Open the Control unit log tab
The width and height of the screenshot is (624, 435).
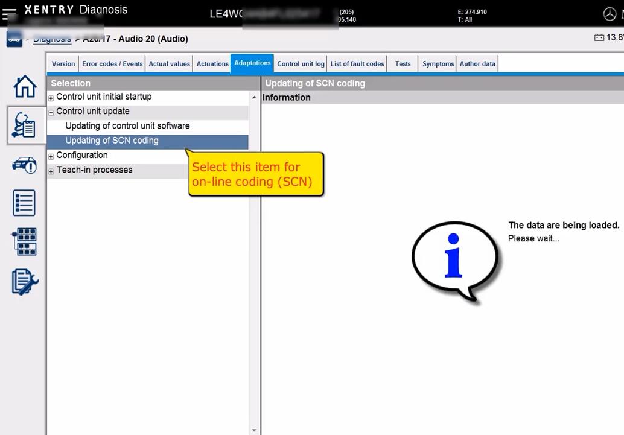pyautogui.click(x=301, y=64)
